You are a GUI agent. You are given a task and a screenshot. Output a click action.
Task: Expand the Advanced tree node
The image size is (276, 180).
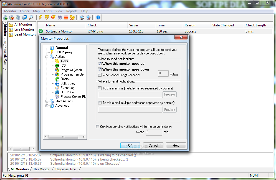pyautogui.click(x=47, y=106)
